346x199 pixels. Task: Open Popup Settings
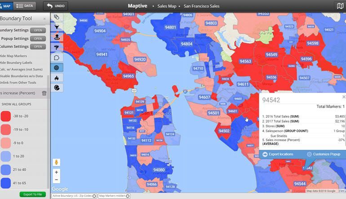(38, 39)
